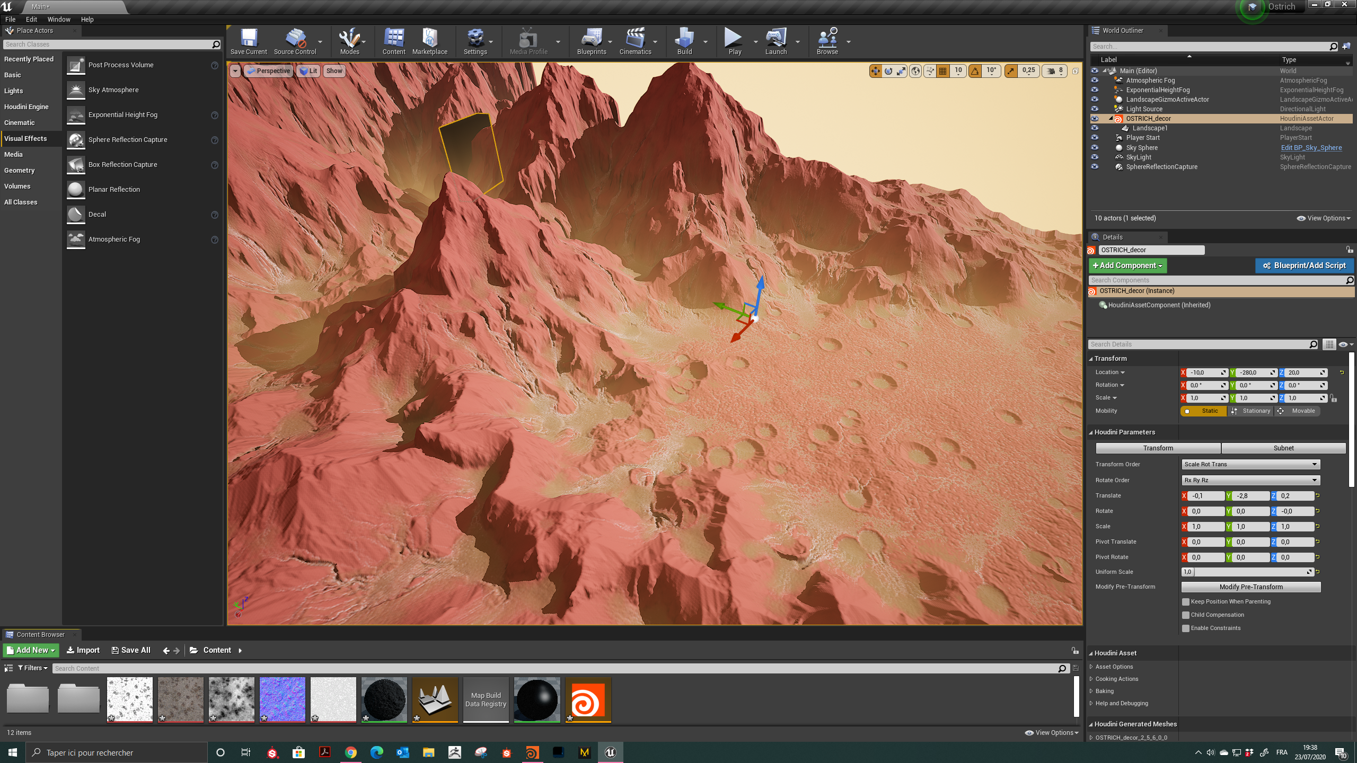Select the rotate gizmo mode in viewport
The width and height of the screenshot is (1357, 763).
click(x=888, y=71)
